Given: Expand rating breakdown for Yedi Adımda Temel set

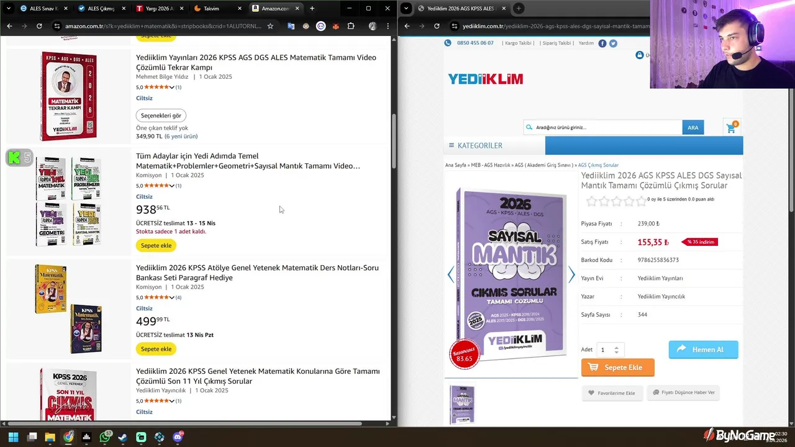Looking at the screenshot, I should pos(172,186).
